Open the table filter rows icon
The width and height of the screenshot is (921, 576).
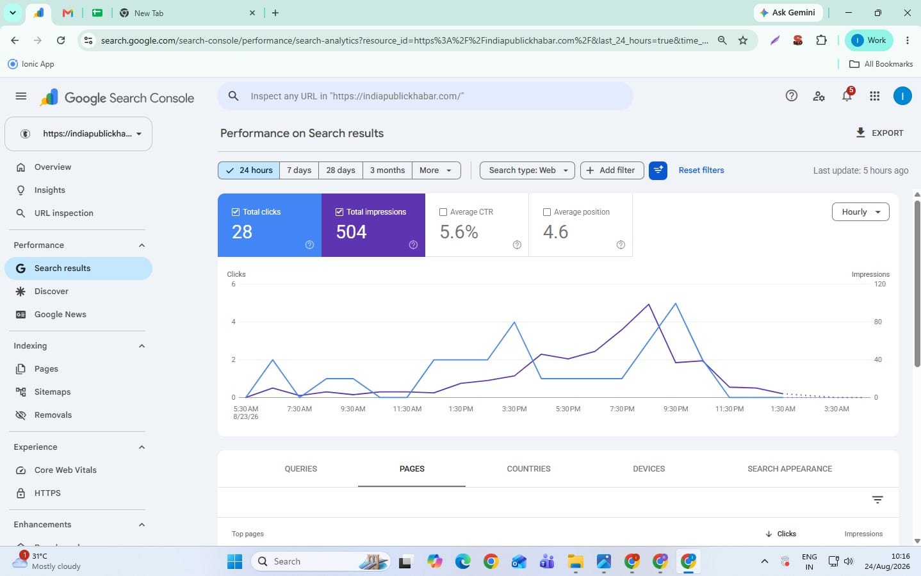(877, 500)
